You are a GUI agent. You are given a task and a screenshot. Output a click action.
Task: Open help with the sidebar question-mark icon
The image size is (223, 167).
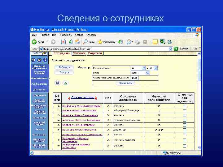click(45, 60)
